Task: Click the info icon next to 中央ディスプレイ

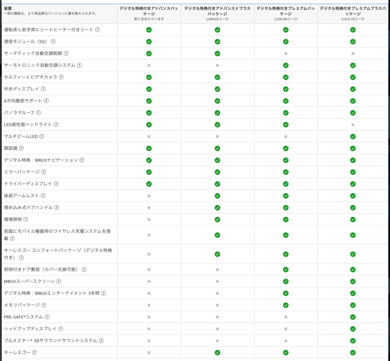Action: click(x=43, y=89)
